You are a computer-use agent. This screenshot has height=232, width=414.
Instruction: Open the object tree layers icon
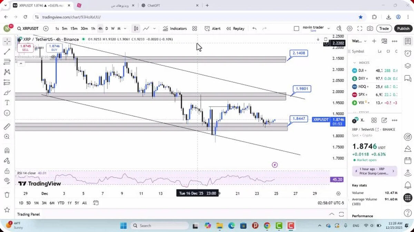[x=407, y=66]
